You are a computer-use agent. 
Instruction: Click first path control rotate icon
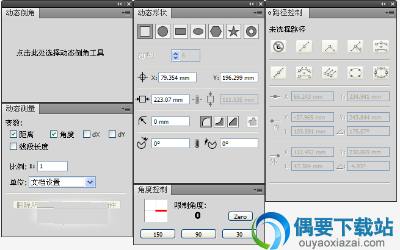[278, 46]
